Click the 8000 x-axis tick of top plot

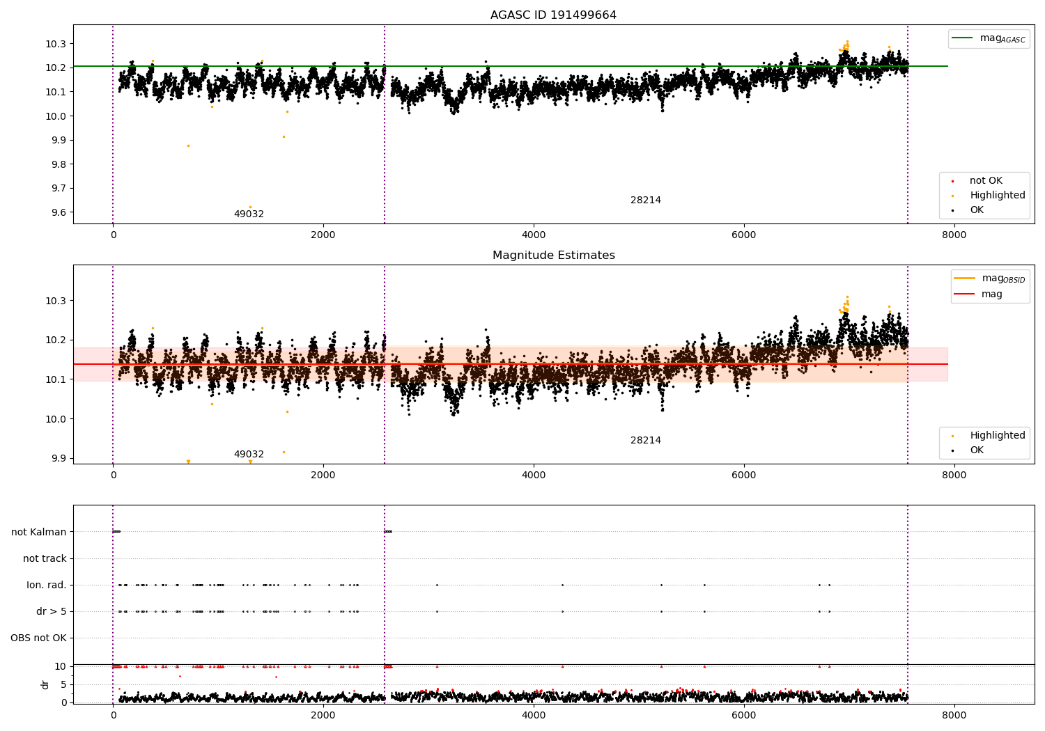954,235
